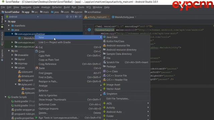Click the green Run Tests play icon
Screen dimensions: 214x120
36,118
